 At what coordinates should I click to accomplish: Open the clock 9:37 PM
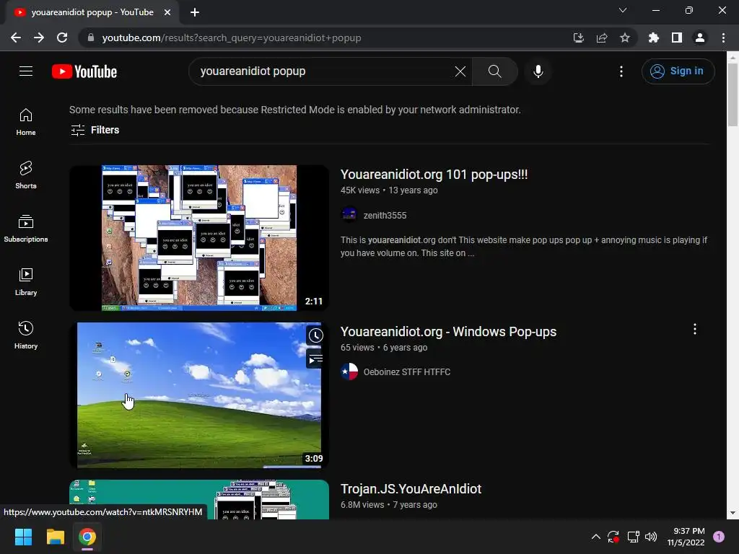click(x=686, y=537)
